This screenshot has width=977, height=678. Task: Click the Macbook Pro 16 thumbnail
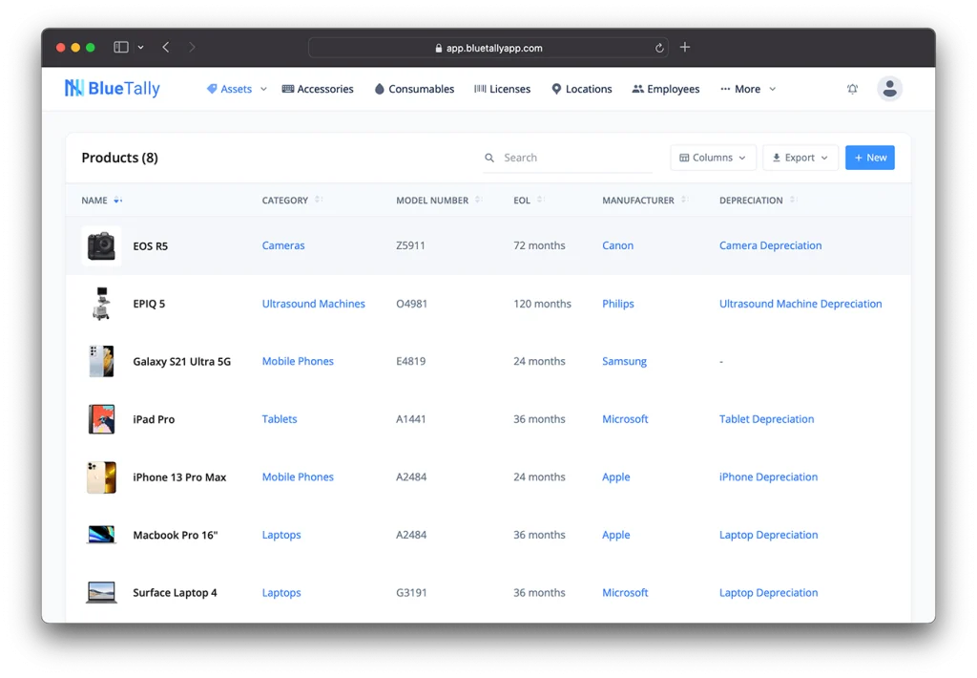(101, 535)
